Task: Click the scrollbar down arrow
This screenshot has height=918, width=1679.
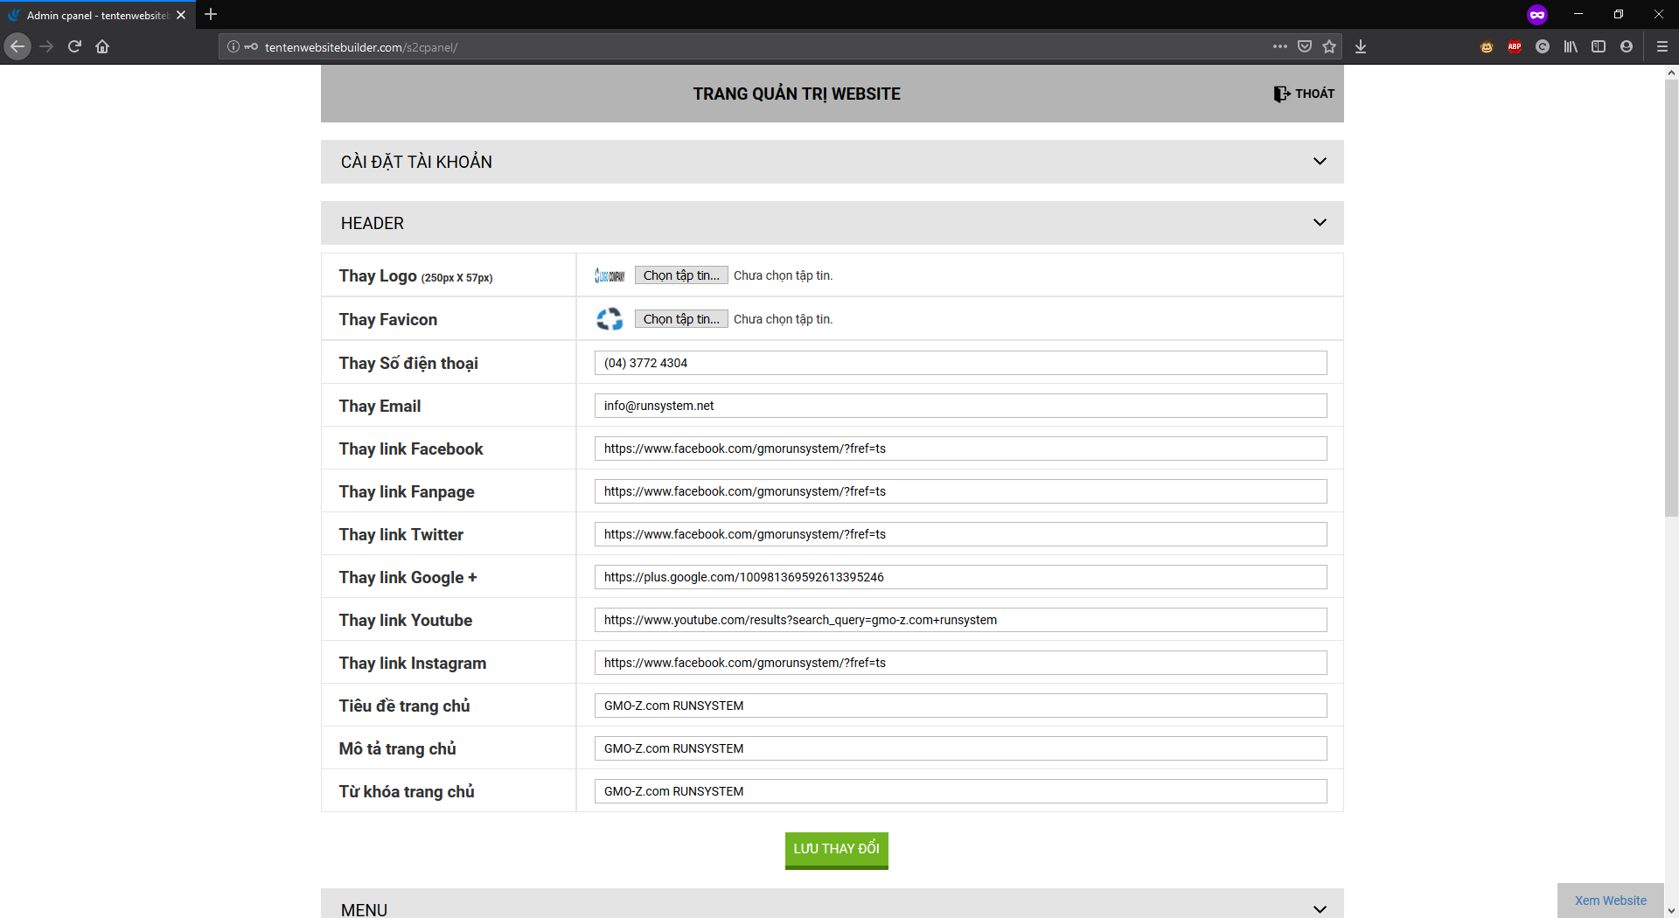Action: tap(1671, 911)
